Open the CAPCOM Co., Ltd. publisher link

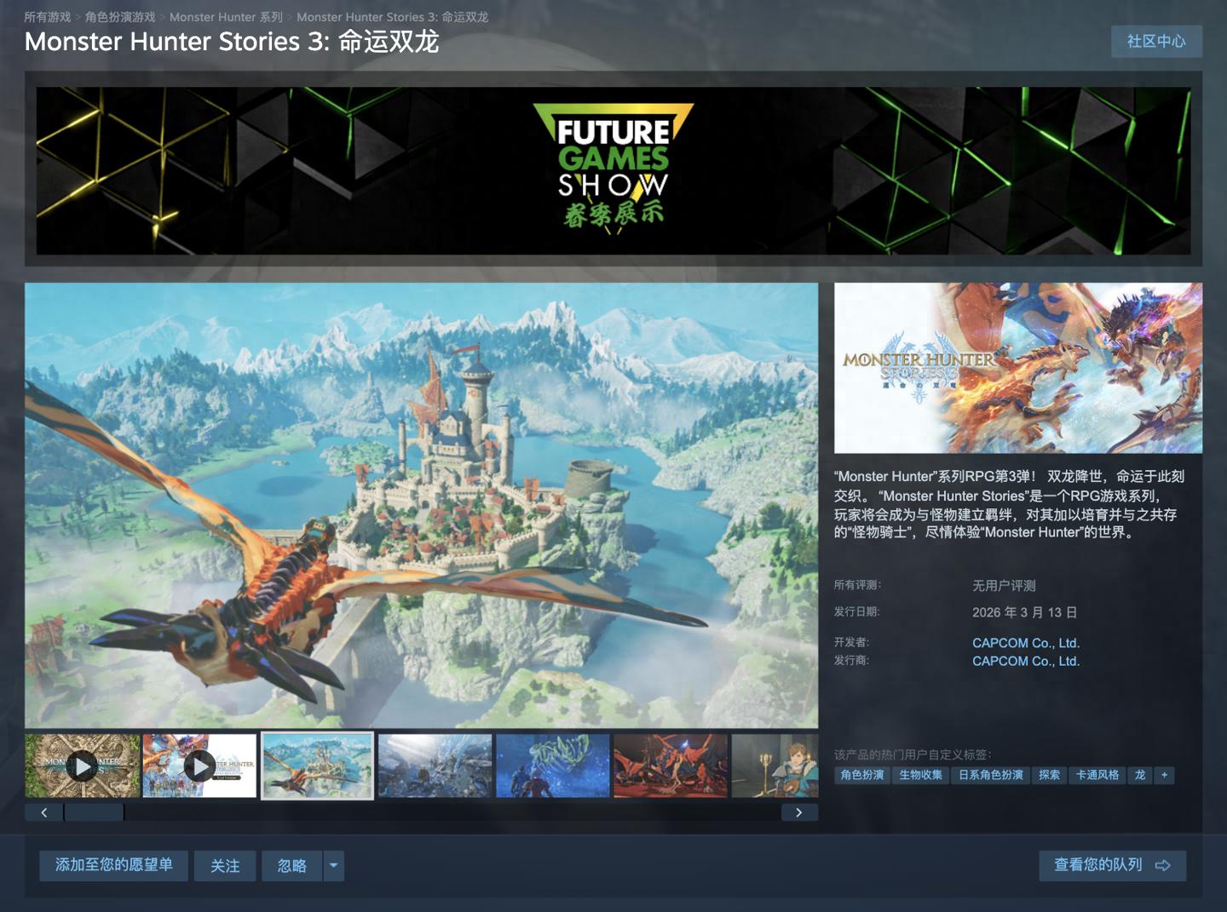(1026, 661)
